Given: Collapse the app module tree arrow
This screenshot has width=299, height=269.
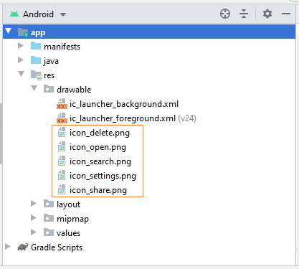Looking at the screenshot, I should point(9,31).
